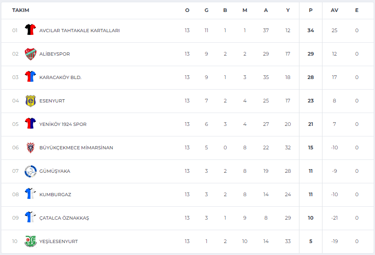Click the Alibeyspor club crest

30,54
